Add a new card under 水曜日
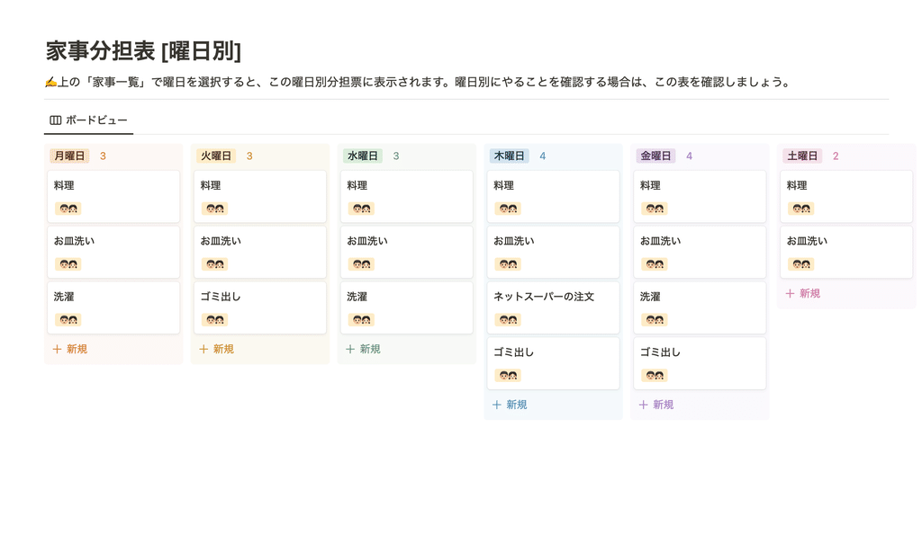Screen dimensions: 922x543 click(x=363, y=350)
